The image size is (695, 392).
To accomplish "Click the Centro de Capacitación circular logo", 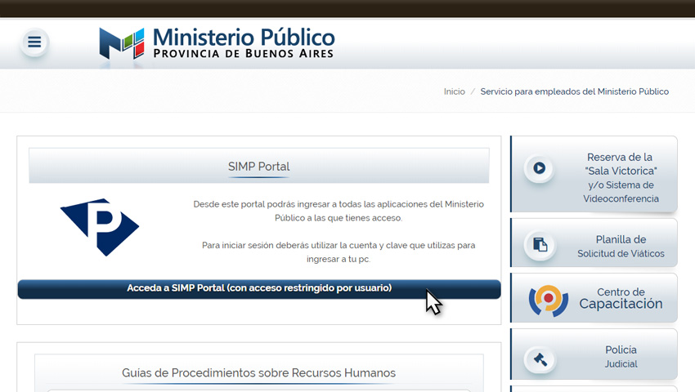I will point(549,301).
